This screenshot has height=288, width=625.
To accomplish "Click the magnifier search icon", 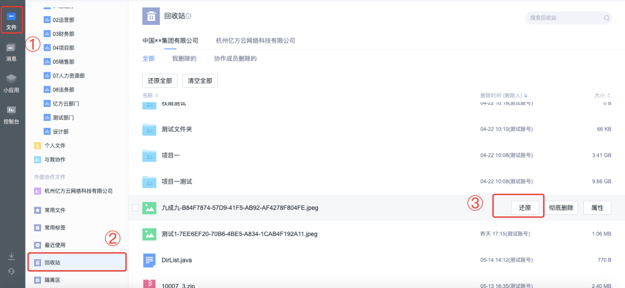I will 606,18.
